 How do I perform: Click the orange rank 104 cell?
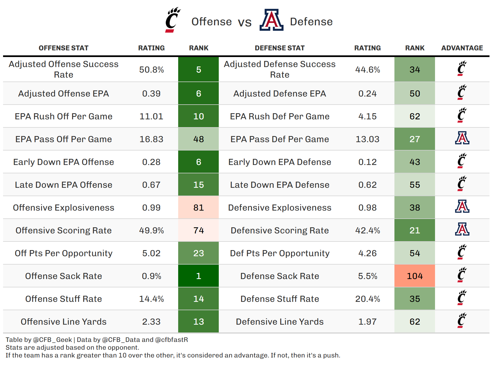(414, 276)
